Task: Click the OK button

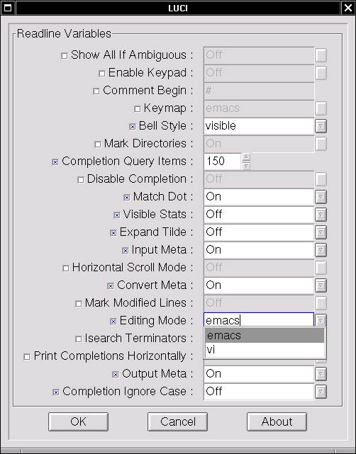Action: [78, 421]
